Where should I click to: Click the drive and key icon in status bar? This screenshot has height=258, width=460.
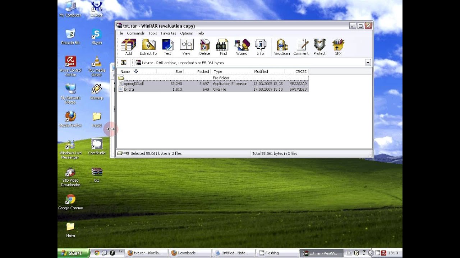(x=123, y=153)
